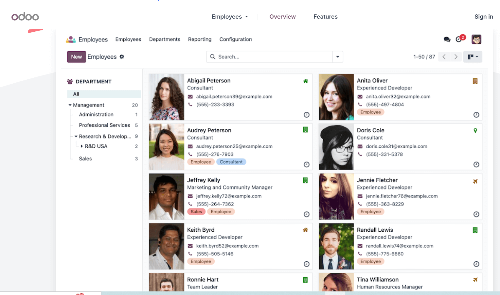Screen dimensions: 500x295
Task: Click Ronnie Hart's Team Leader title
Action: tap(203, 287)
